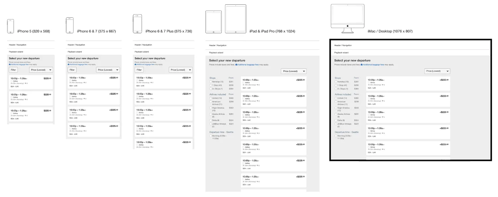
Task: Open Price (Lowest) dropdown in iPhone 6 & 7 layout
Action: [x=108, y=70]
